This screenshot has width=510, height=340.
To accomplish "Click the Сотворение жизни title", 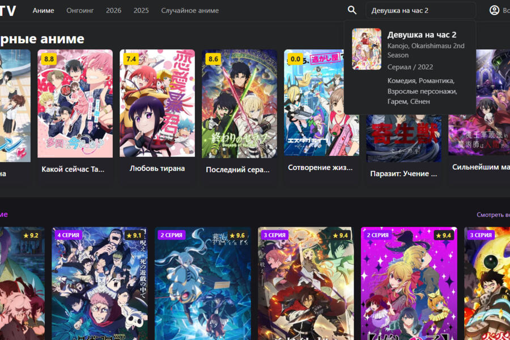I will tap(320, 167).
